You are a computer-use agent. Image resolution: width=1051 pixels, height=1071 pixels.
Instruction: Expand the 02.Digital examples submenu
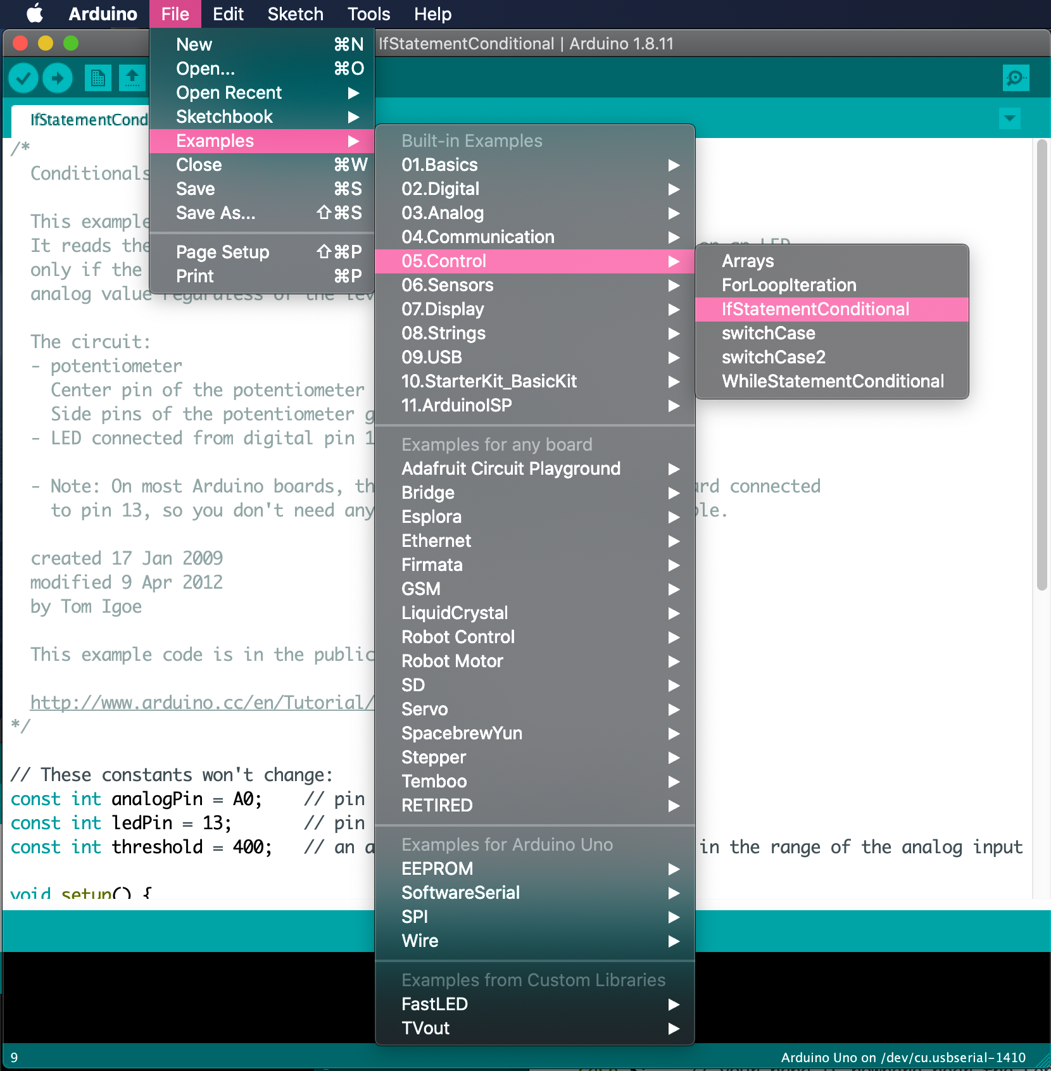pos(535,189)
